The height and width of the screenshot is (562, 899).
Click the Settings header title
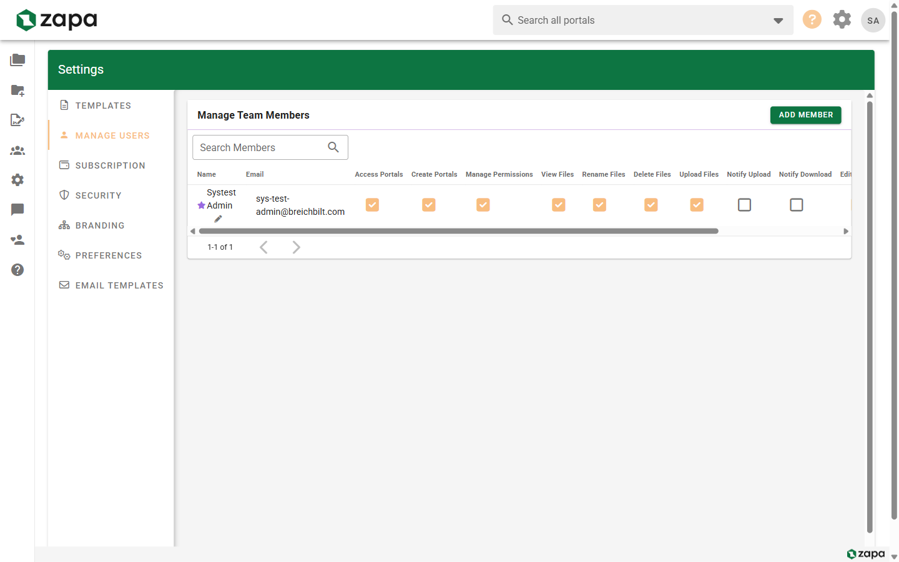pos(81,69)
